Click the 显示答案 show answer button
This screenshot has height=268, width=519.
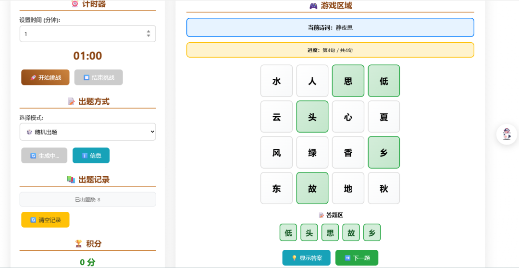(x=307, y=258)
